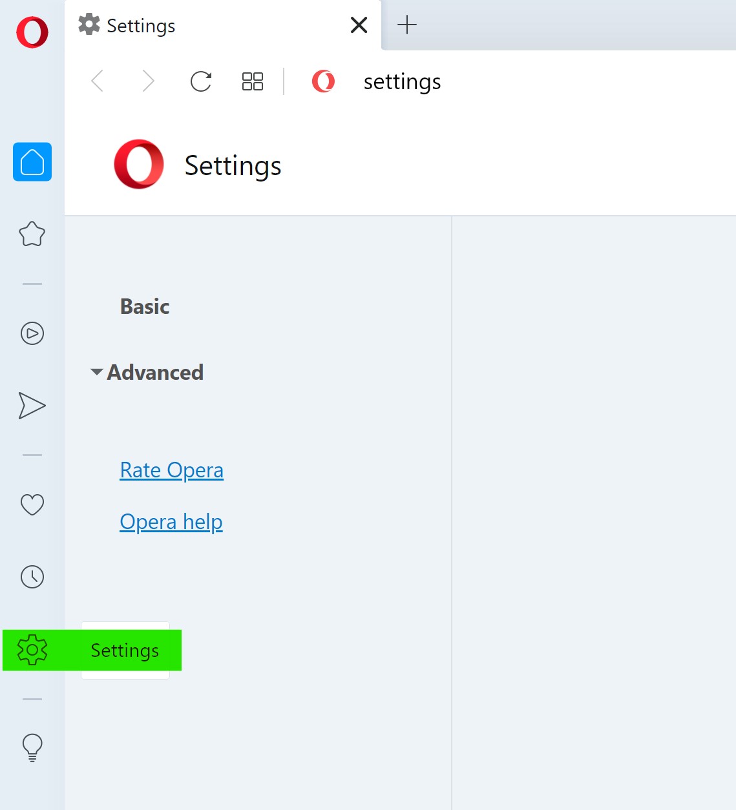The width and height of the screenshot is (736, 810).
Task: Click the Settings gear in sidebar
Action: coord(32,650)
